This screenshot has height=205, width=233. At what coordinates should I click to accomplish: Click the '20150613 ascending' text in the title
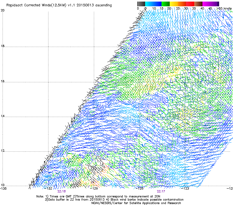(x=94, y=5)
